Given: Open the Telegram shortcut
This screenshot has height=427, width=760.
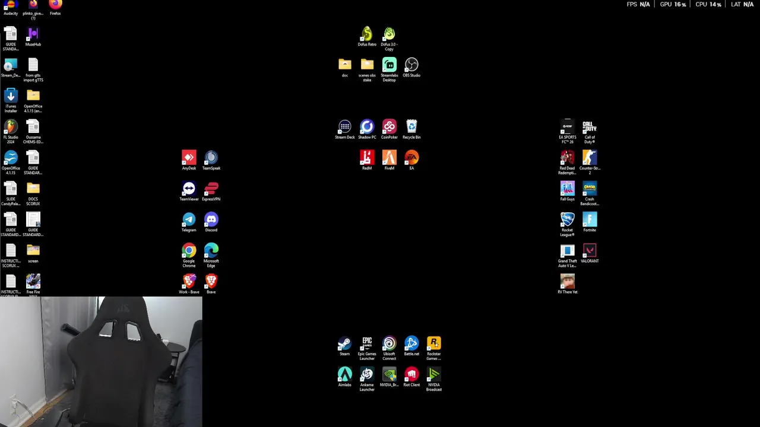Looking at the screenshot, I should tap(189, 222).
